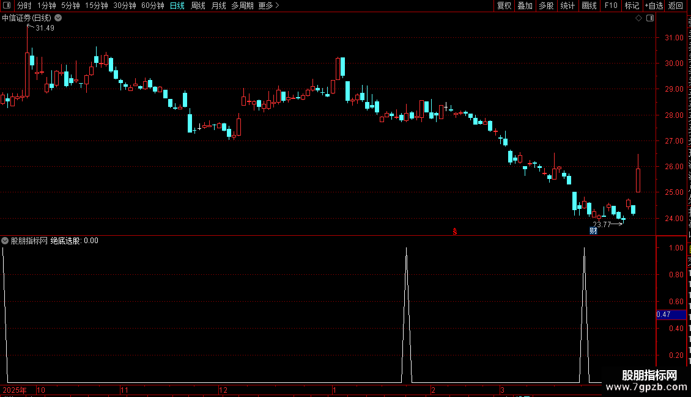Click the 标记 mark button

click(632, 5)
